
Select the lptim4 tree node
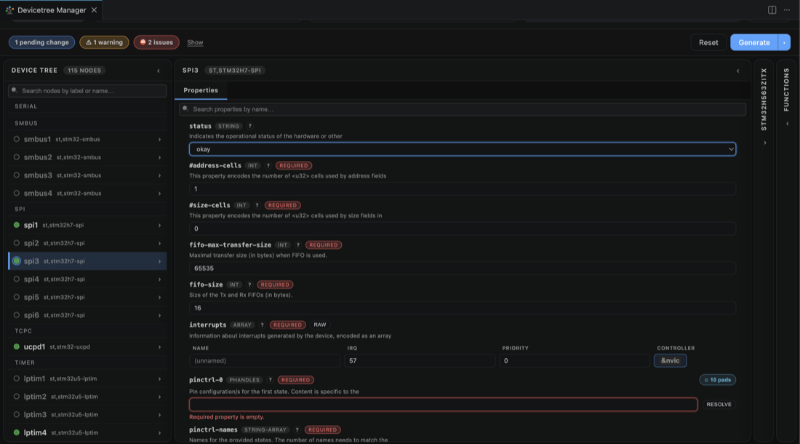click(87, 432)
